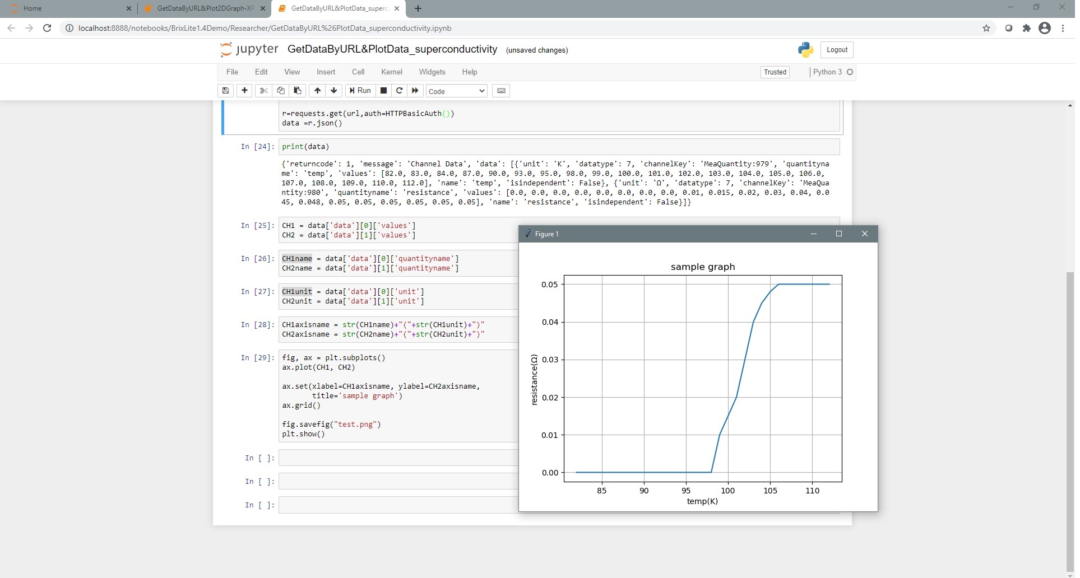Click the save and checkpoint icon
This screenshot has width=1080, height=578.
pos(225,91)
